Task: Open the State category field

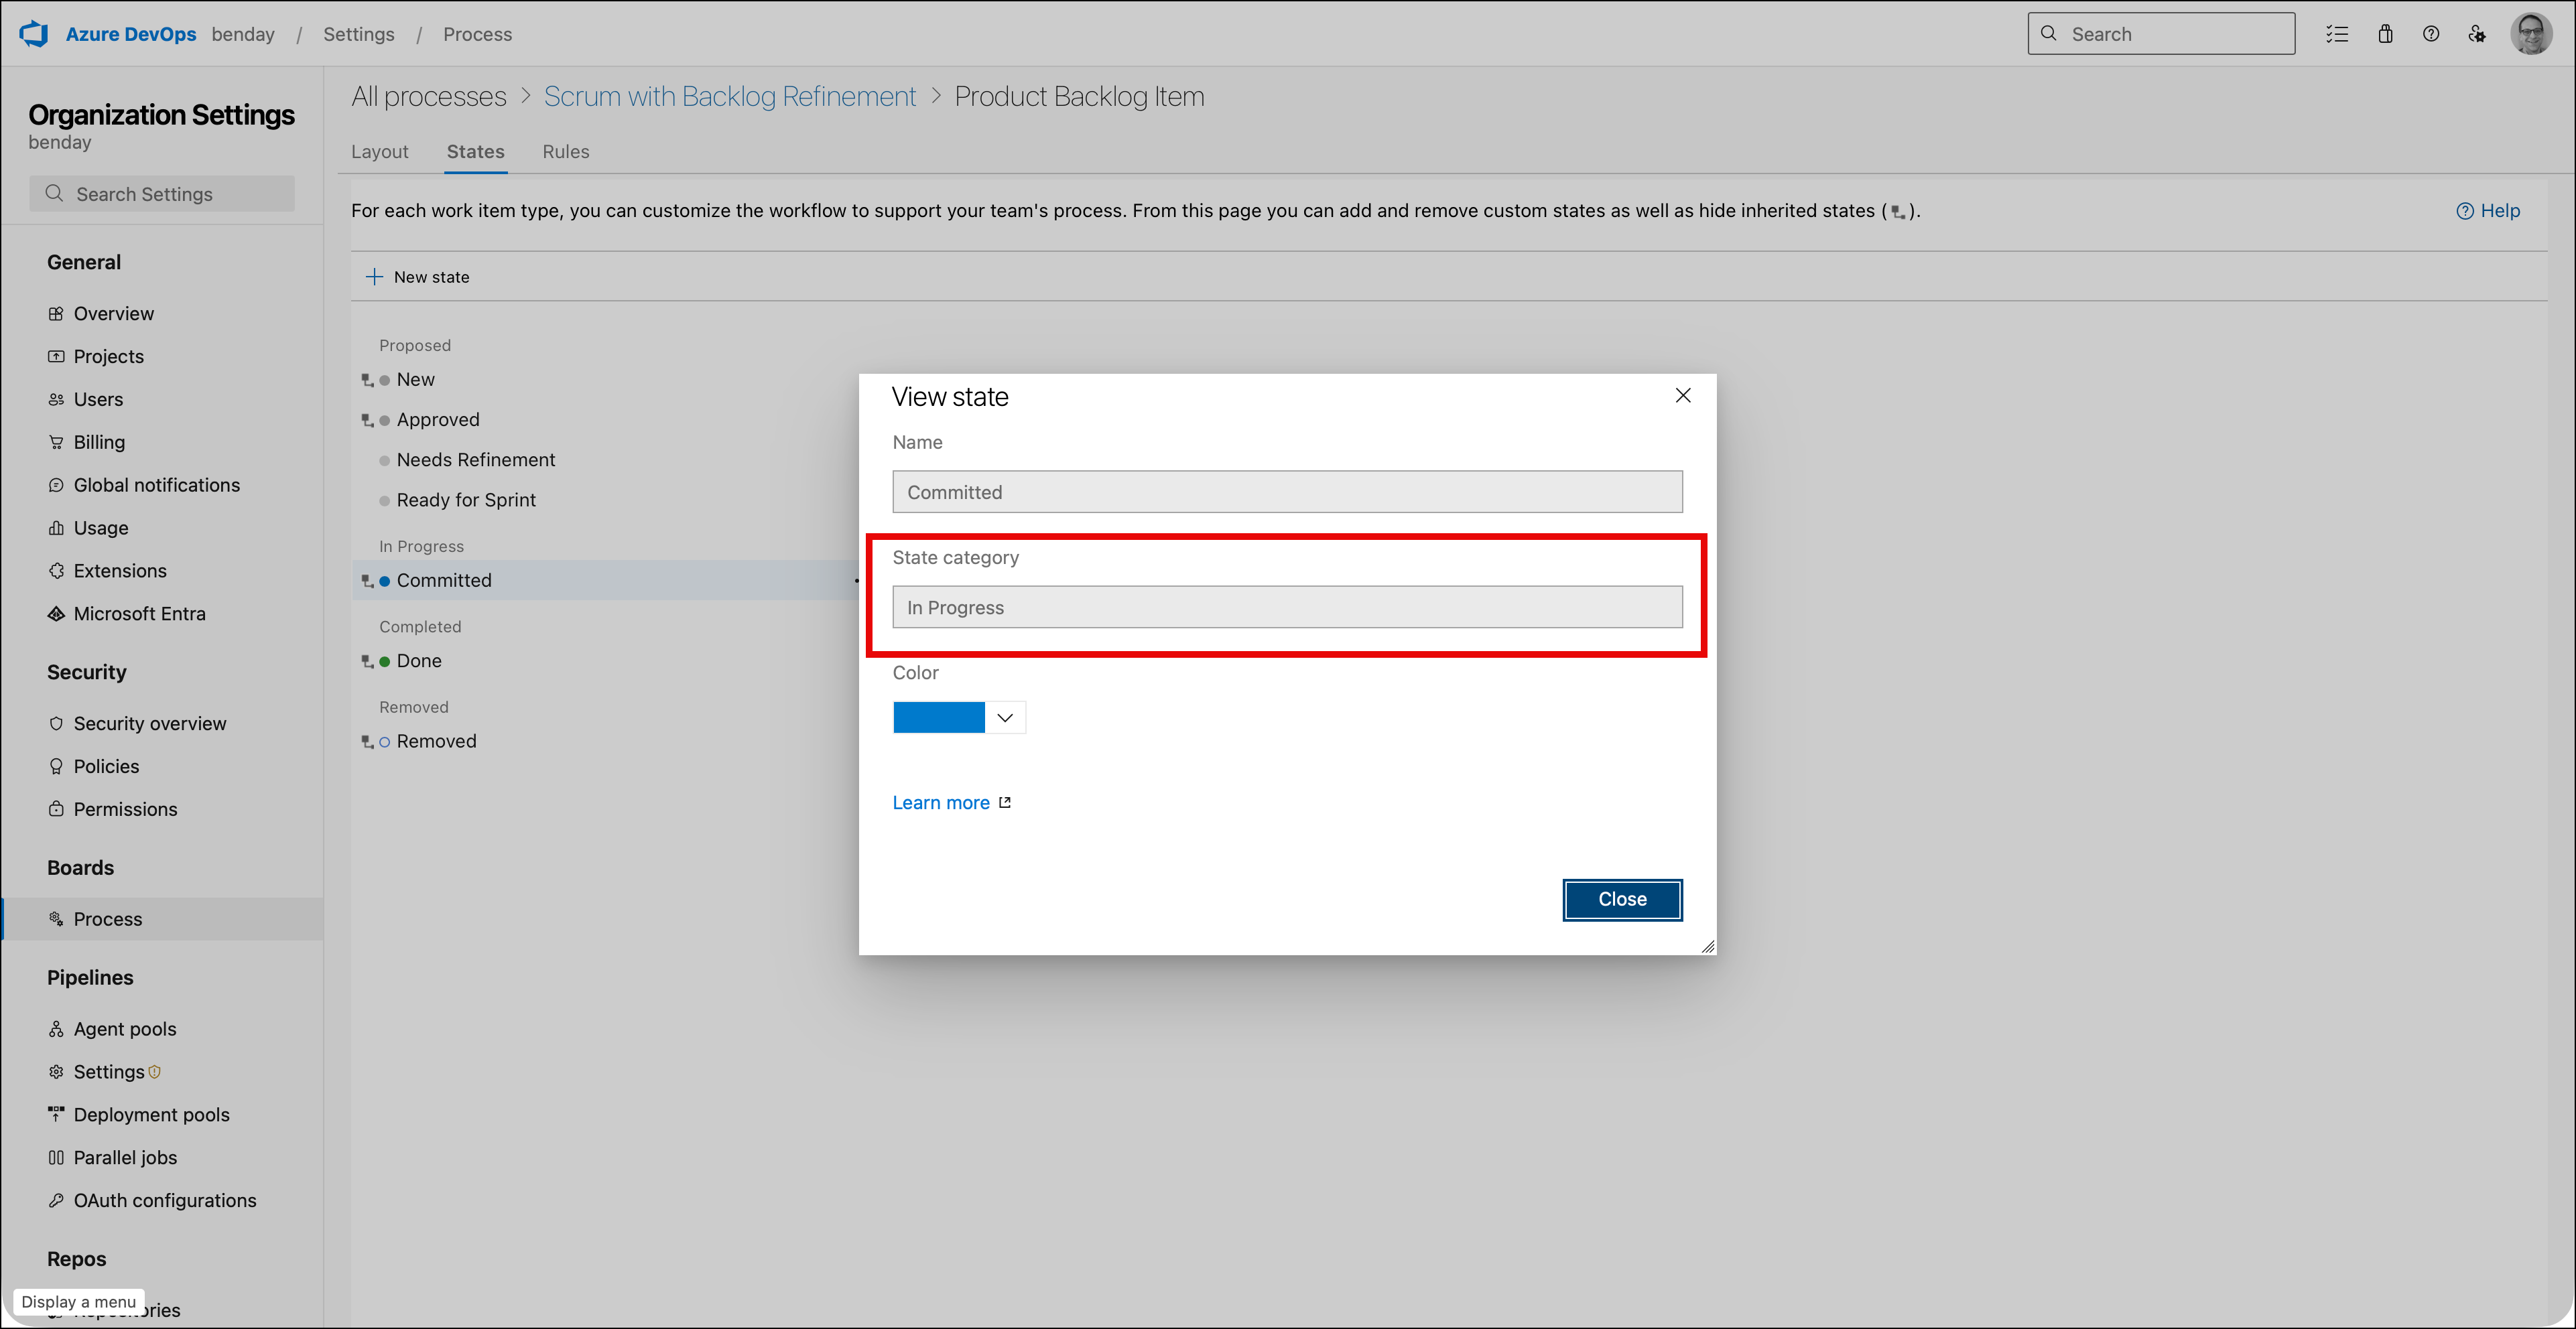Action: click(x=1287, y=606)
